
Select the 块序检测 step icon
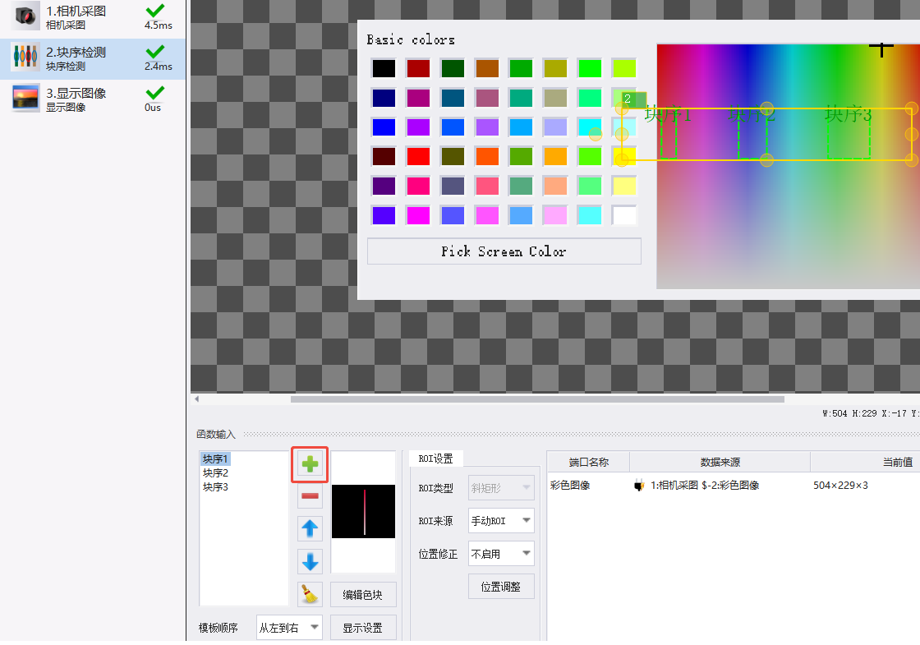coord(25,58)
